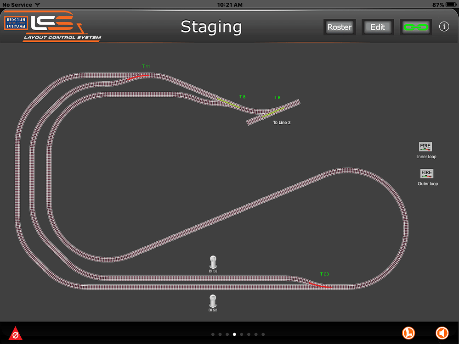This screenshot has height=344, width=459.
Task: Throw track switch T 11
Action: click(138, 77)
